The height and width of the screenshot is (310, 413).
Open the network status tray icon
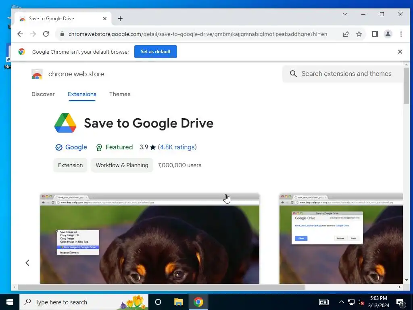coord(351,302)
